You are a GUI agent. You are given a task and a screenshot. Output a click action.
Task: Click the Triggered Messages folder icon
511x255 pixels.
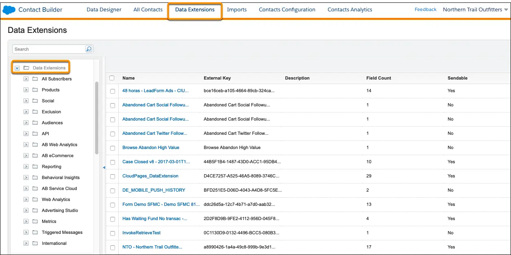click(x=35, y=232)
